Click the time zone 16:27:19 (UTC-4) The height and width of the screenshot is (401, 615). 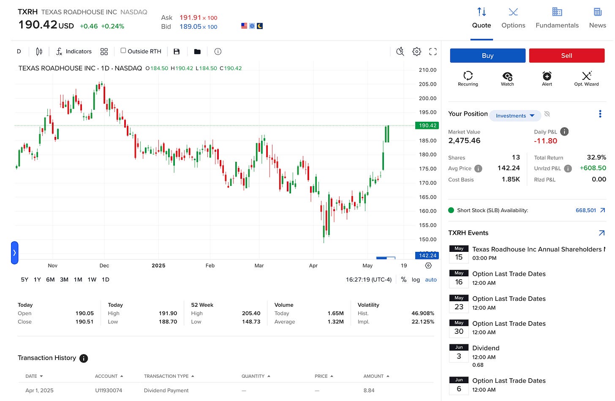pos(369,280)
